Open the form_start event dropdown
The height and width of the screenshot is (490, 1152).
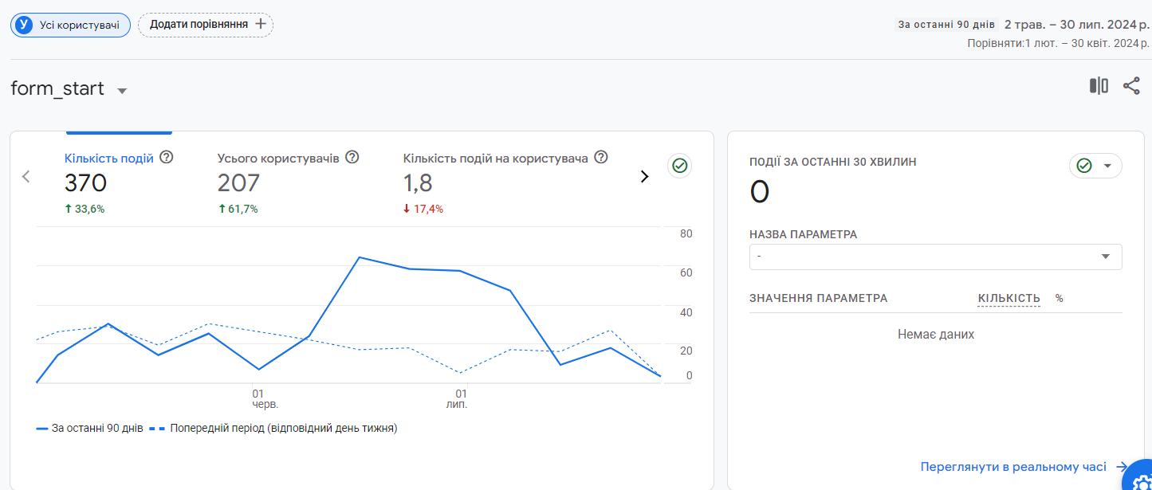click(122, 91)
